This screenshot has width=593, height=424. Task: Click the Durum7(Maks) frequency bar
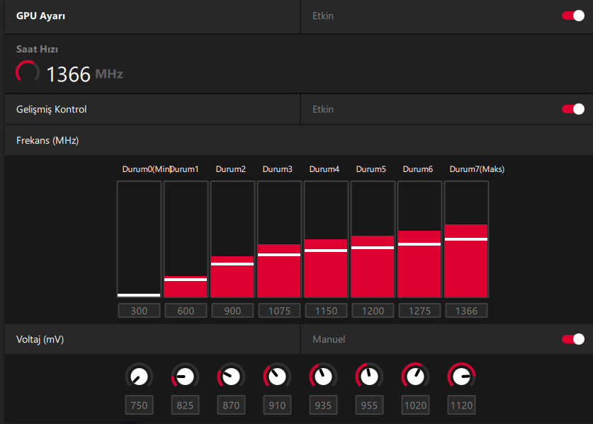click(466, 239)
